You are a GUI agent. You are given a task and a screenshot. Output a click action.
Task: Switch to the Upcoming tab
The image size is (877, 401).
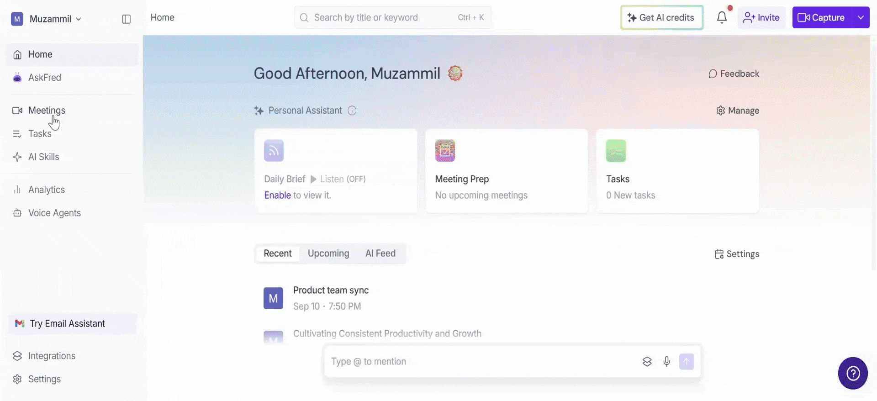pos(328,253)
